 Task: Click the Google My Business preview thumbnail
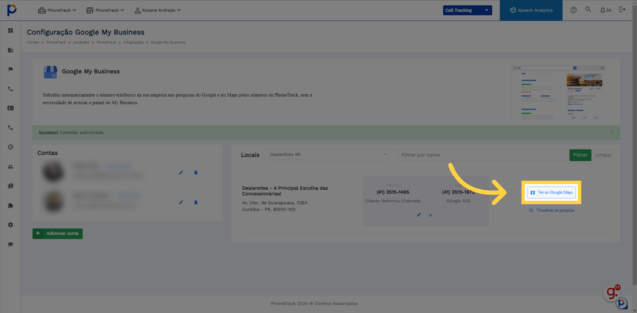point(558,92)
